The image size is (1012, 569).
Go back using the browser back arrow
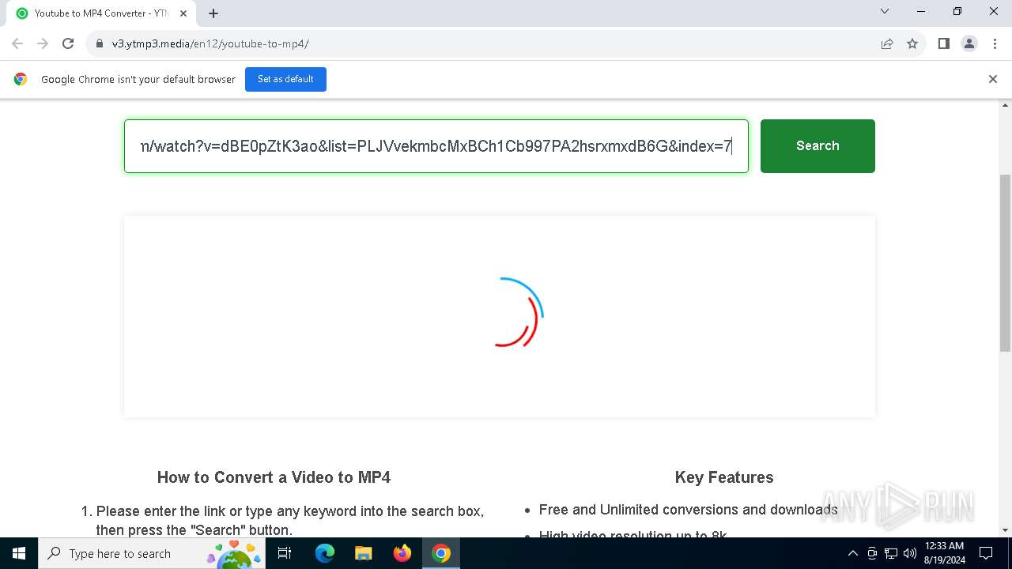[17, 43]
